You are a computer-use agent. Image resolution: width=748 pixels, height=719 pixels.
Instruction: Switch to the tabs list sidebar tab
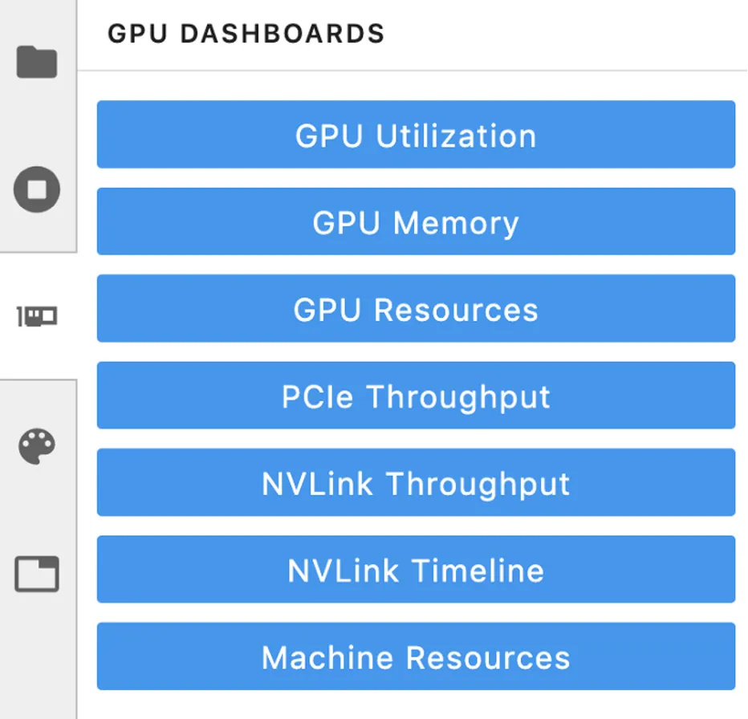coord(37,574)
